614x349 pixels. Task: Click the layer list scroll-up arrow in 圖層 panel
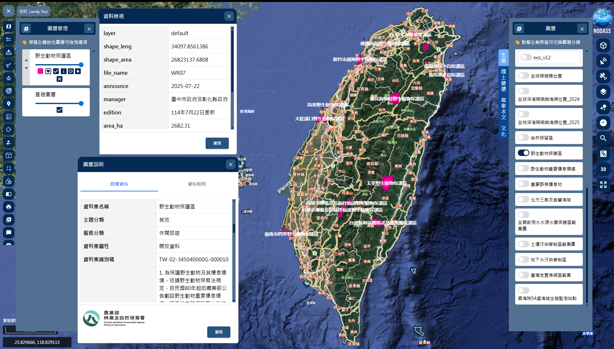click(x=587, y=51)
